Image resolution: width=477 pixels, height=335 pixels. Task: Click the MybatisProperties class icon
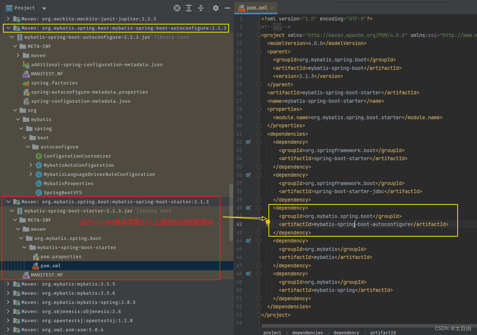click(39, 183)
